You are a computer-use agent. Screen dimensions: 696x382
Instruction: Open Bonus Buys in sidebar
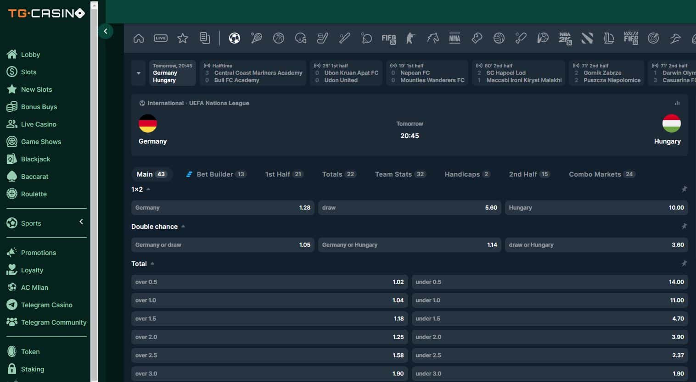[x=39, y=107]
